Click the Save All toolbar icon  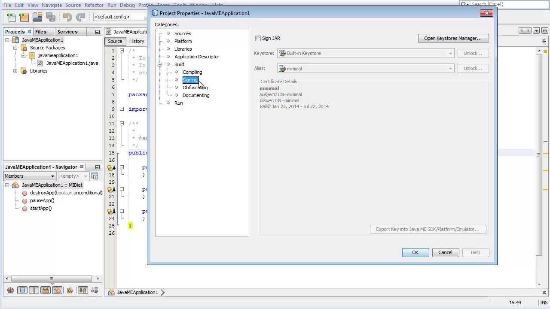point(50,17)
